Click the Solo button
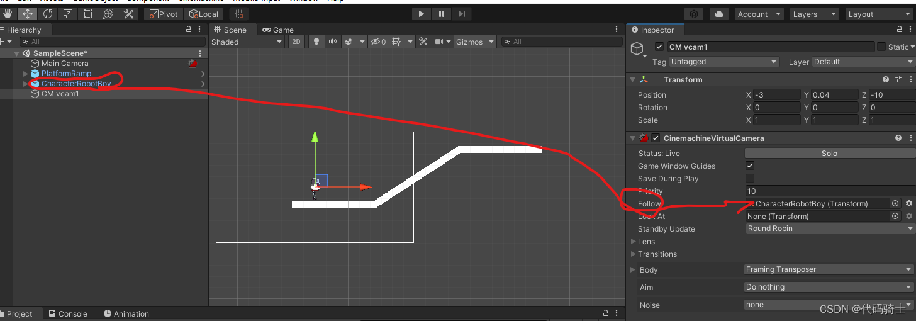Viewport: 916px width, 321px height. coord(829,153)
